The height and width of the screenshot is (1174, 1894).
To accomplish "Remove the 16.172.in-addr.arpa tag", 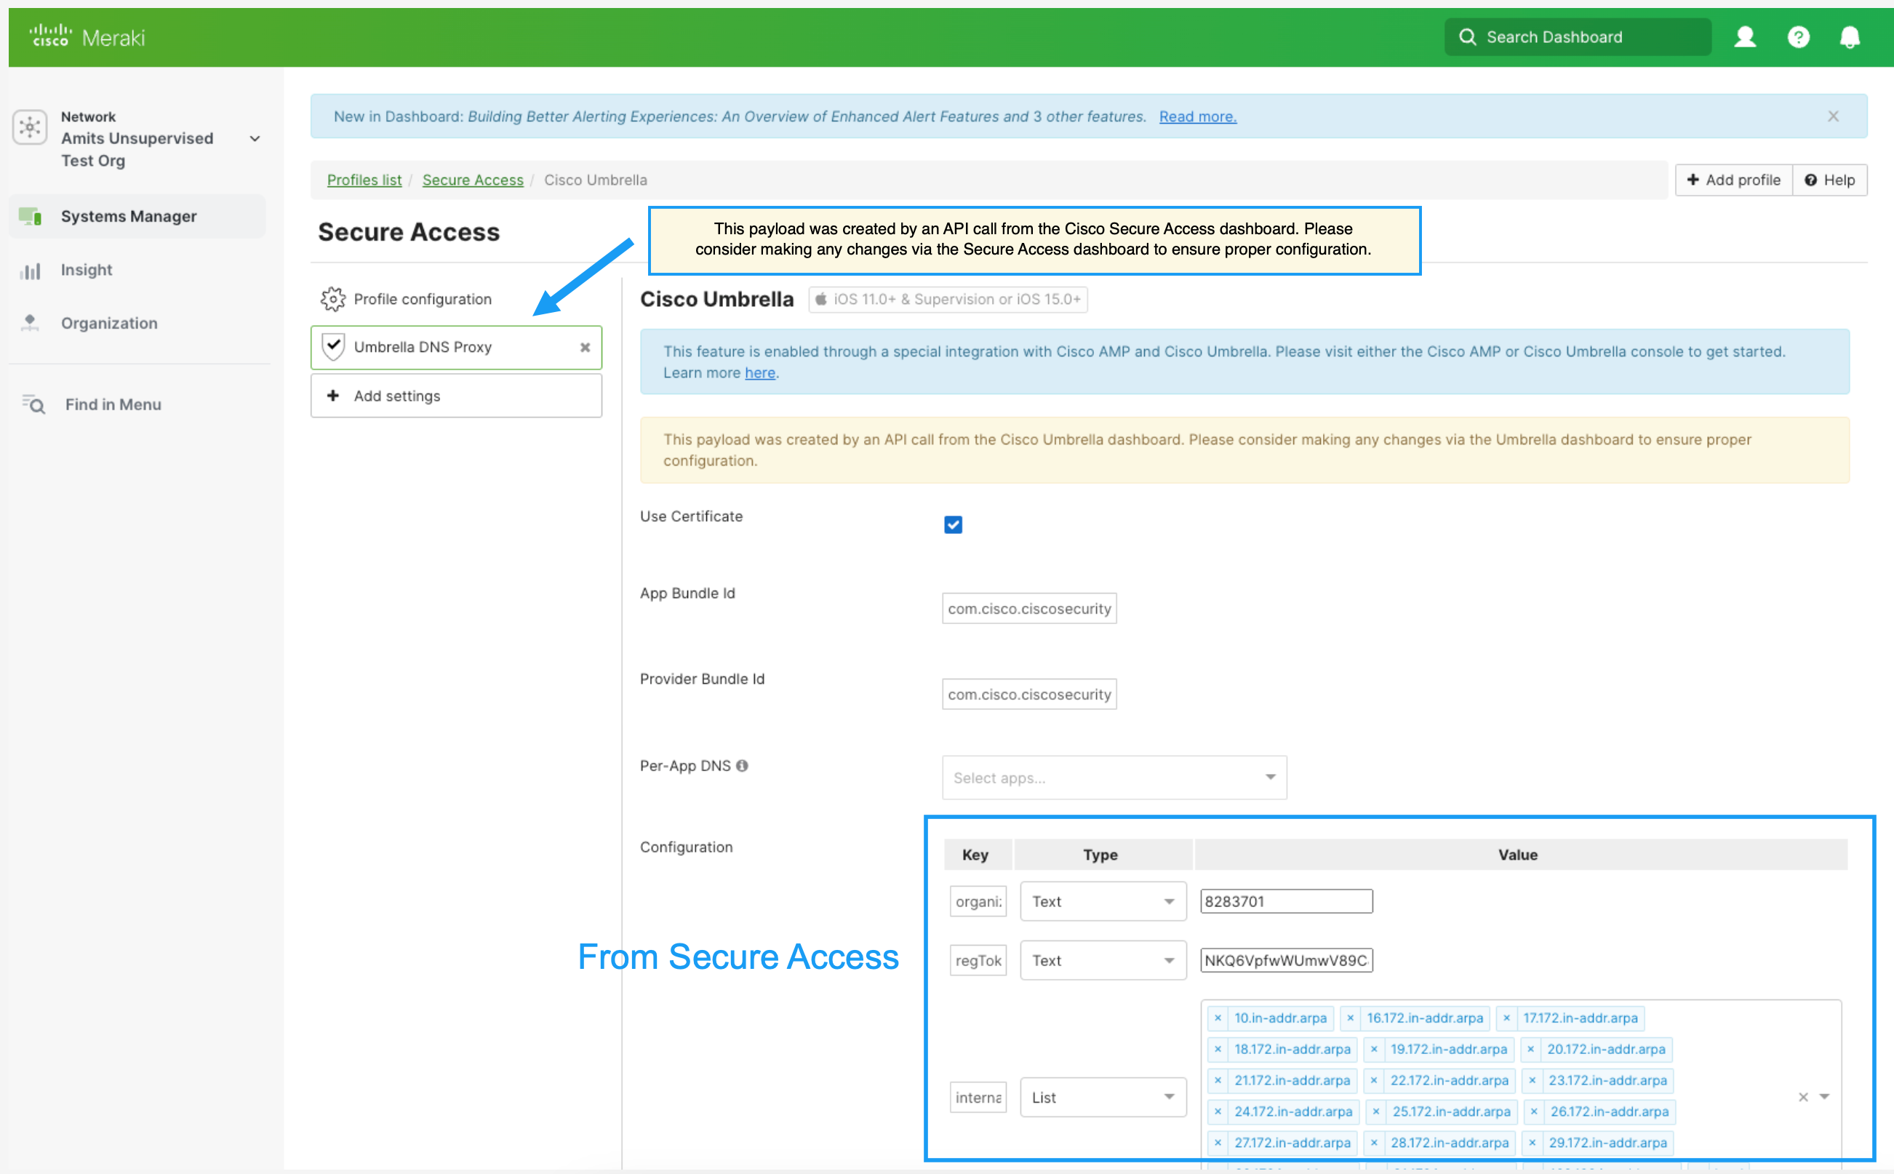I will pyautogui.click(x=1351, y=1018).
